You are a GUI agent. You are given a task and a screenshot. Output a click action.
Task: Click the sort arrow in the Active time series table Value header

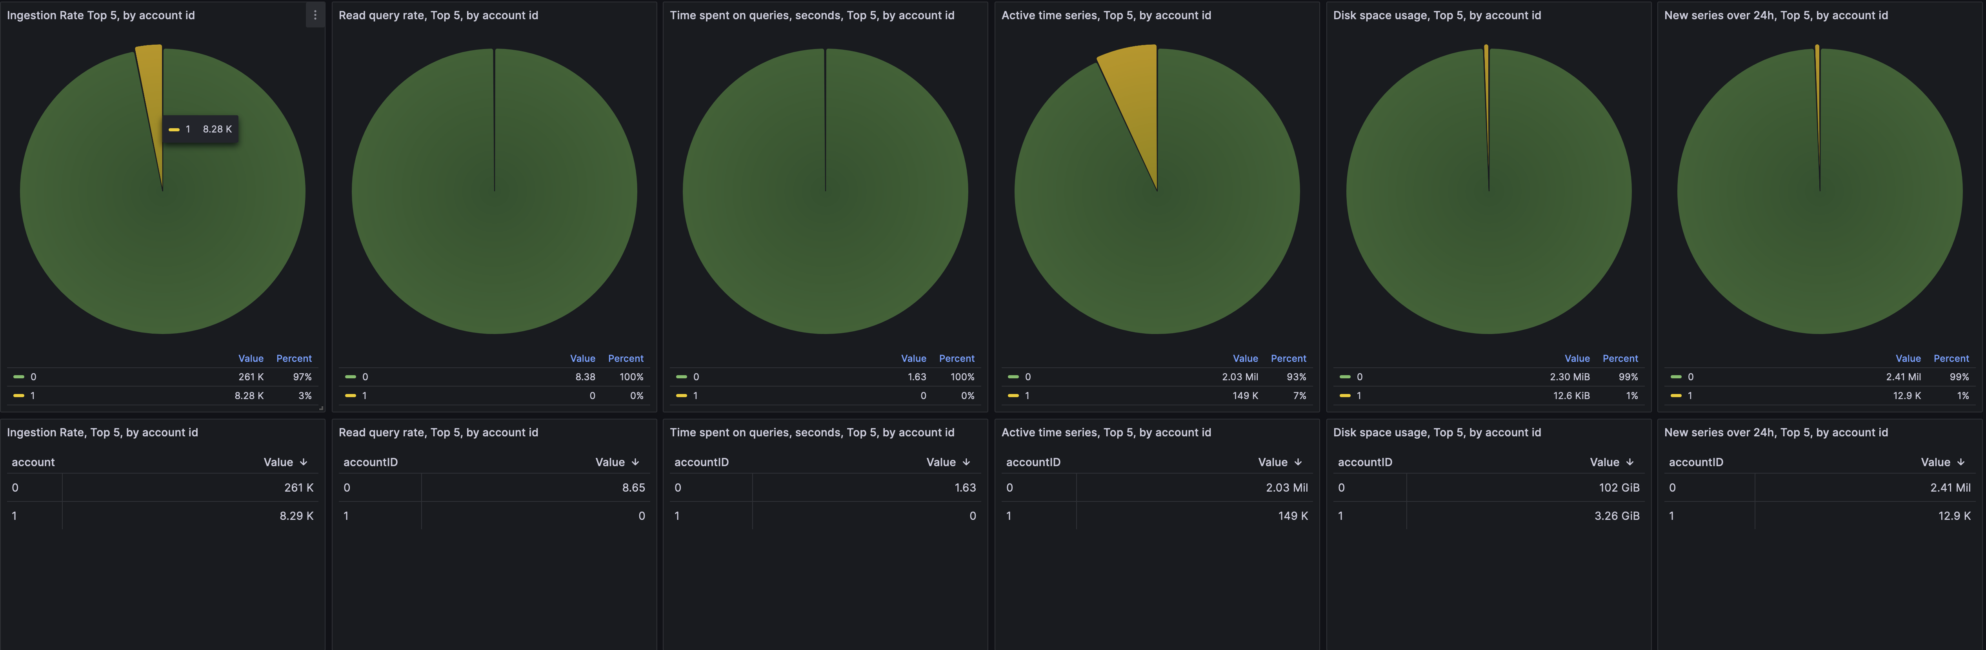(x=1298, y=462)
